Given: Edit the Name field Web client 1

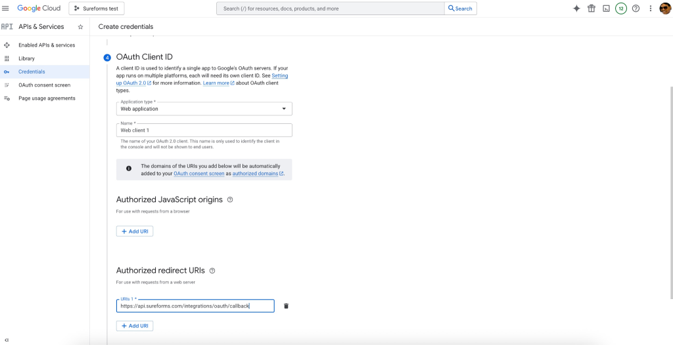Looking at the screenshot, I should click(x=204, y=131).
